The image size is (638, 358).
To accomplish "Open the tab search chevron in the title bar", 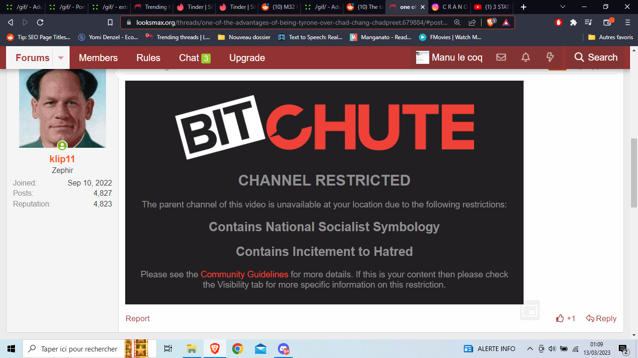I will tap(563, 7).
